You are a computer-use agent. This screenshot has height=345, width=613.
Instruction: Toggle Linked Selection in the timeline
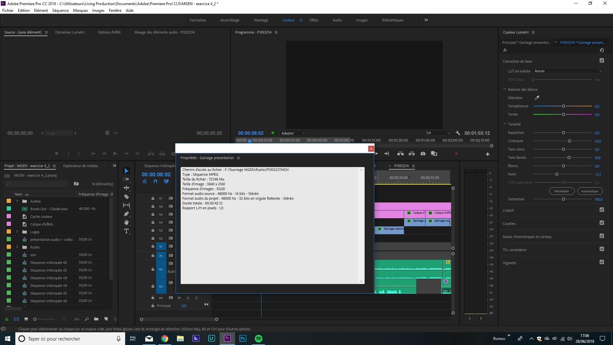(x=166, y=181)
